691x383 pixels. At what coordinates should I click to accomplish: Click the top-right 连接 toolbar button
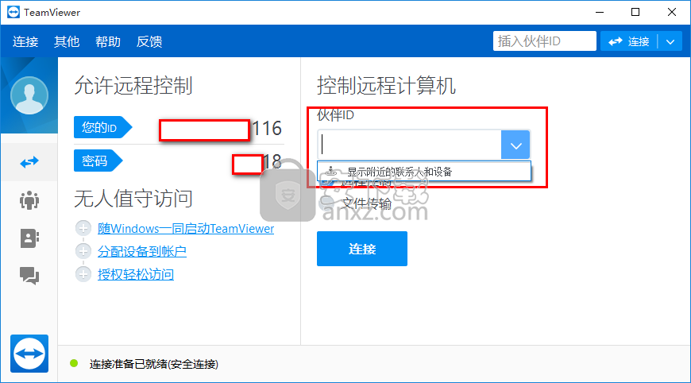(x=629, y=42)
